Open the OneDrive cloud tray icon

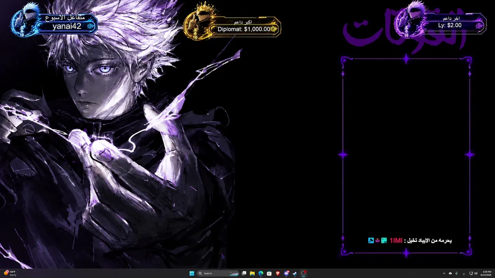pos(450,273)
